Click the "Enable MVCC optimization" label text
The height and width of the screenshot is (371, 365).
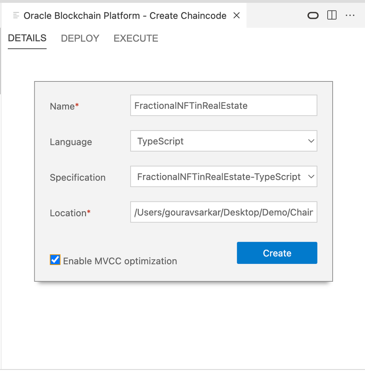click(x=120, y=261)
